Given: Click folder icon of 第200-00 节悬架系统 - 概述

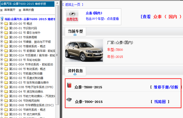Looking at the screenshot, I should click(6, 46).
